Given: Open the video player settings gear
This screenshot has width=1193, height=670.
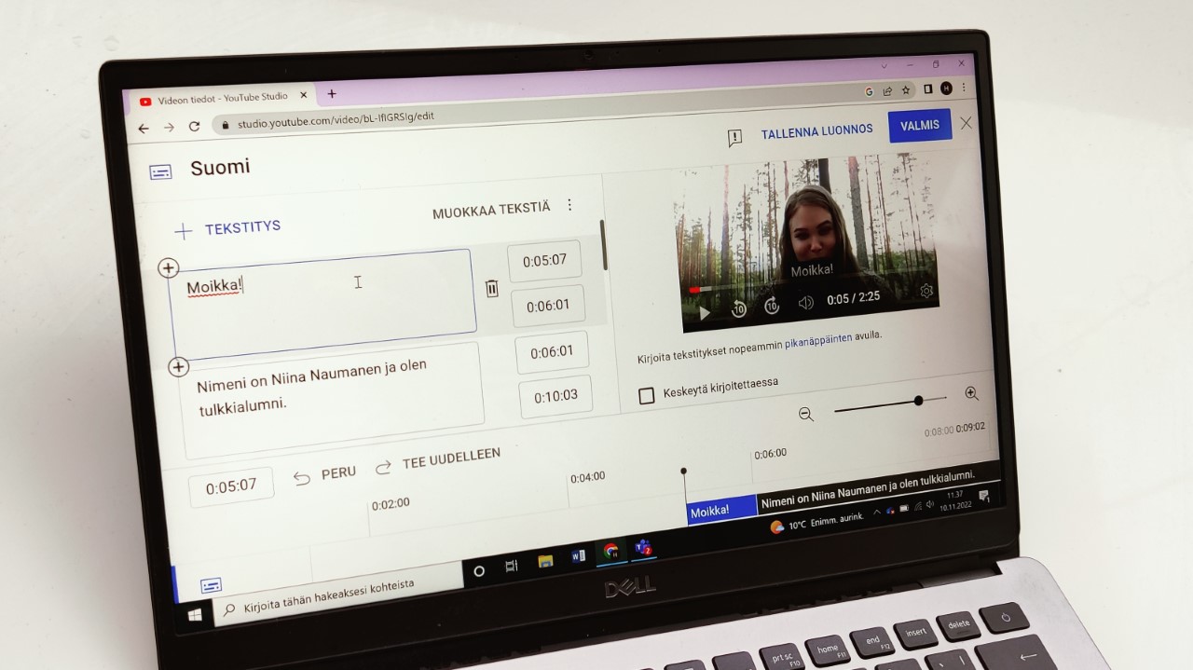Looking at the screenshot, I should (926, 291).
